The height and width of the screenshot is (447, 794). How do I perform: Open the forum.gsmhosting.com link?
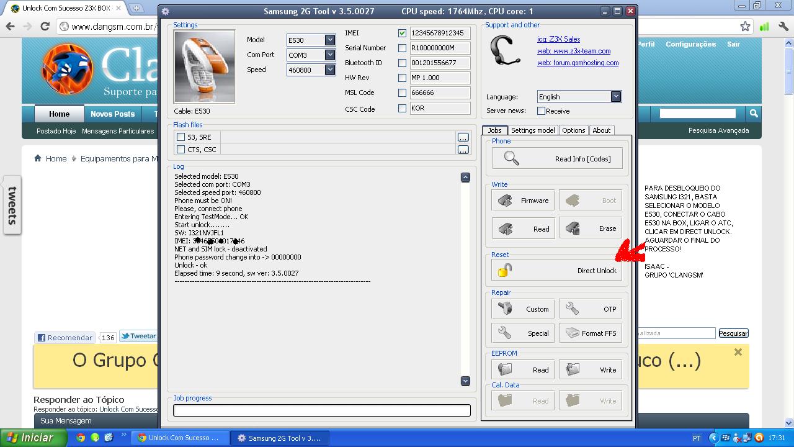(x=578, y=63)
